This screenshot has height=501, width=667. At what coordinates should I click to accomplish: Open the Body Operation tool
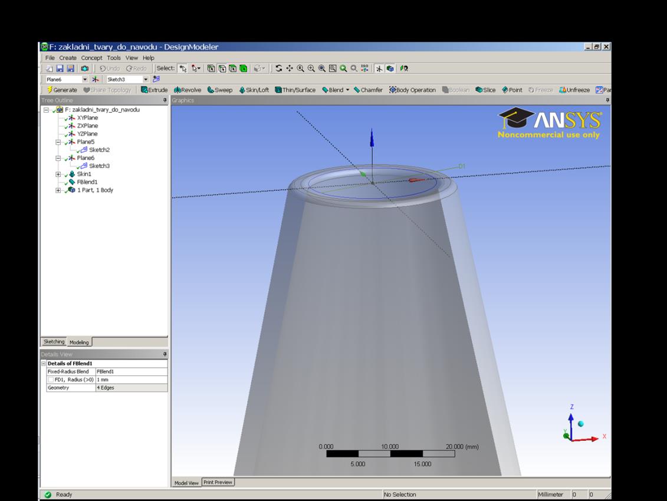click(x=412, y=90)
